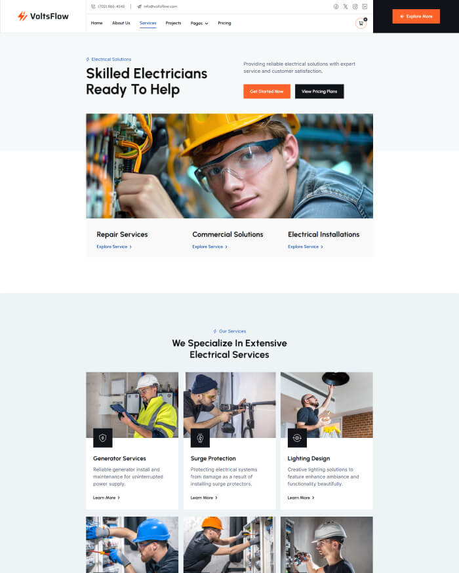Open the Instagram icon in header
459x573 pixels.
(355, 7)
